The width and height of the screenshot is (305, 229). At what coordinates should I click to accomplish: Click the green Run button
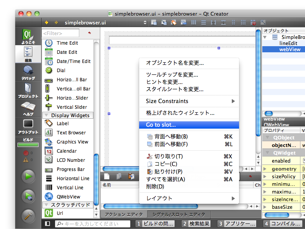coord(28,176)
